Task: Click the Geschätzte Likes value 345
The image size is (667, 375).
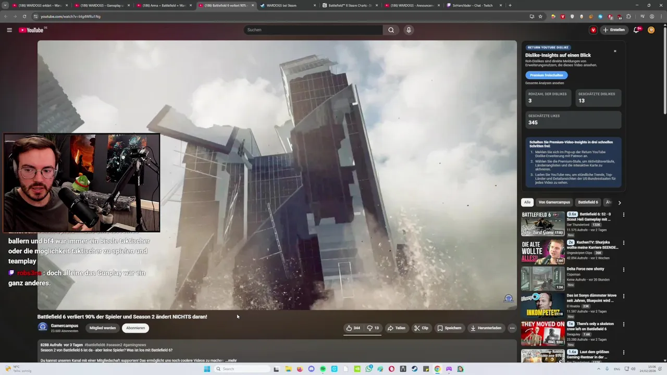Action: click(533, 123)
